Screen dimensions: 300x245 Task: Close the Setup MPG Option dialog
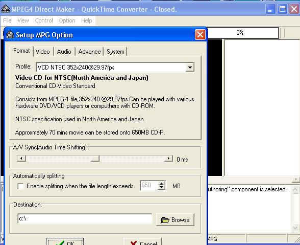click(x=200, y=35)
